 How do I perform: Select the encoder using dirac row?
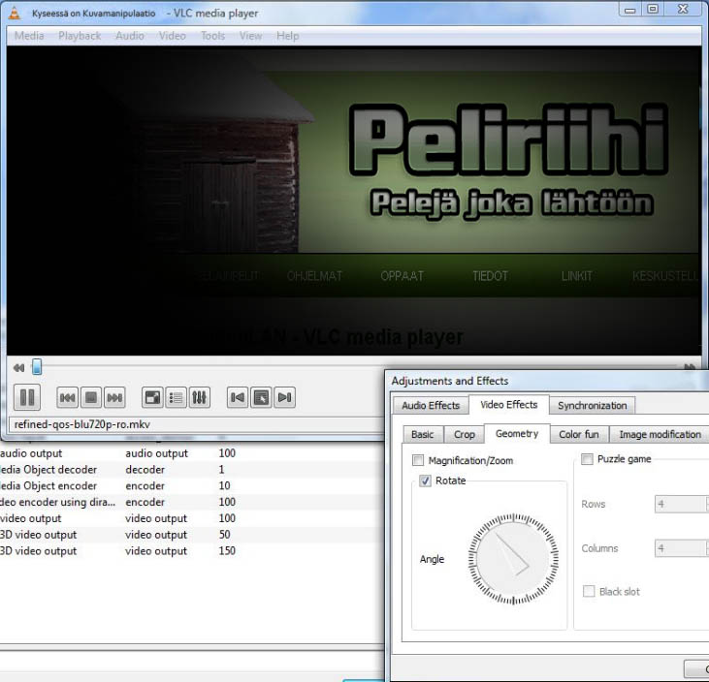pyautogui.click(x=192, y=502)
